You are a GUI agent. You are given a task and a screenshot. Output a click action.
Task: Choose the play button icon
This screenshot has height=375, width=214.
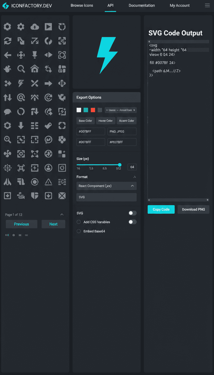pyautogui.click(x=48, y=27)
